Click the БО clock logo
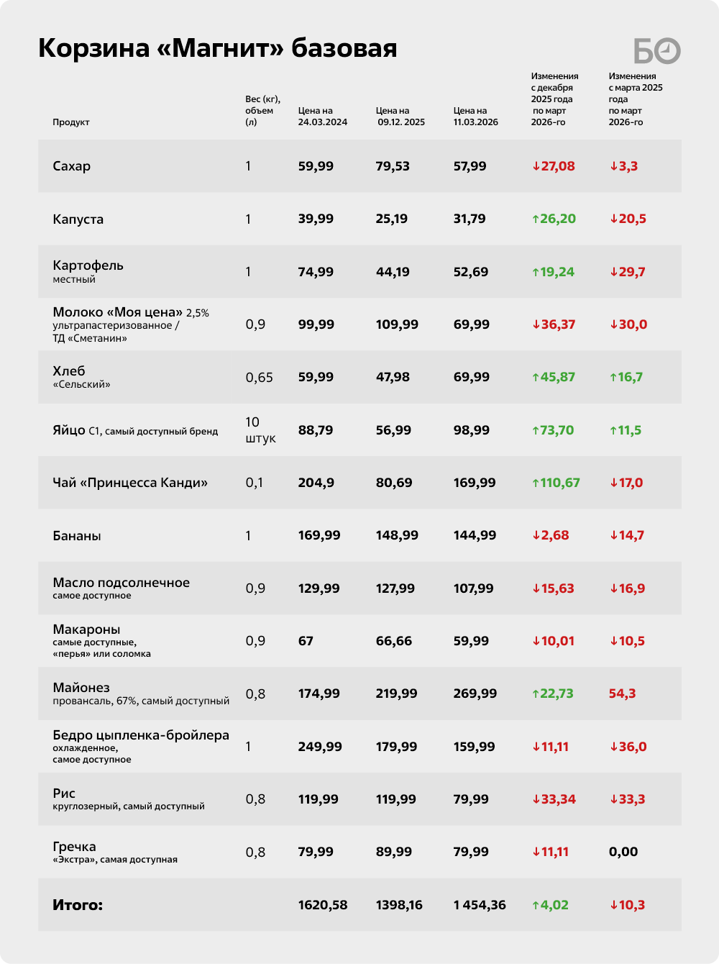This screenshot has height=964, width=719. pyautogui.click(x=657, y=50)
